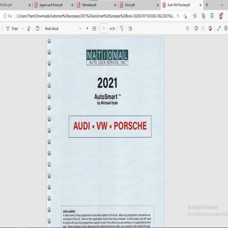Print the PDF document
The width and height of the screenshot is (228, 228).
click(196, 28)
